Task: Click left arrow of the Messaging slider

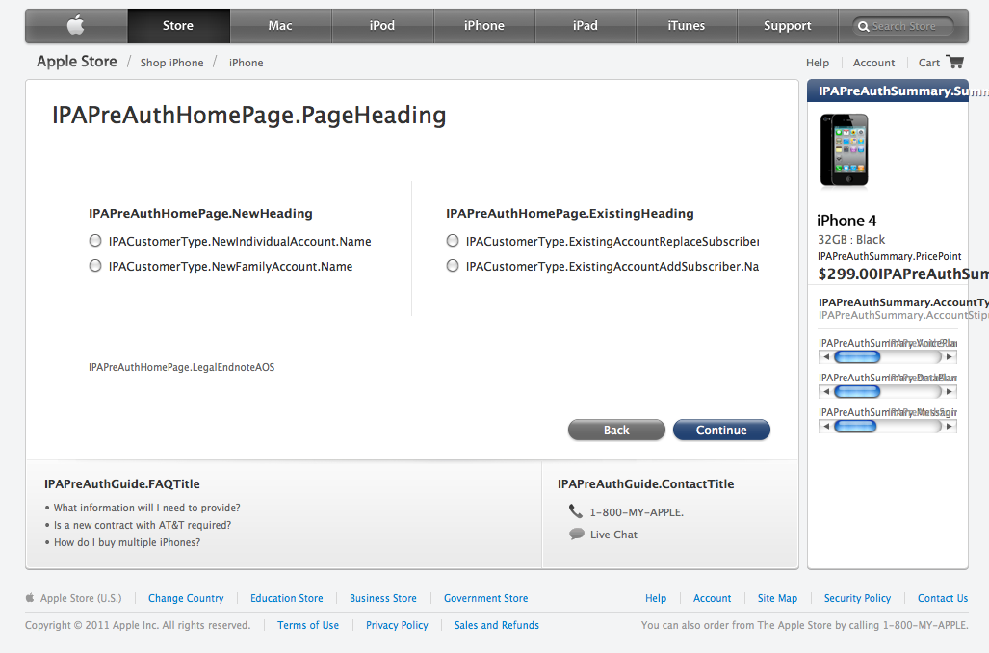Action: [x=825, y=427]
